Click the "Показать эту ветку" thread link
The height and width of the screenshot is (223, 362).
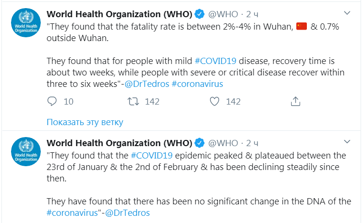point(85,122)
